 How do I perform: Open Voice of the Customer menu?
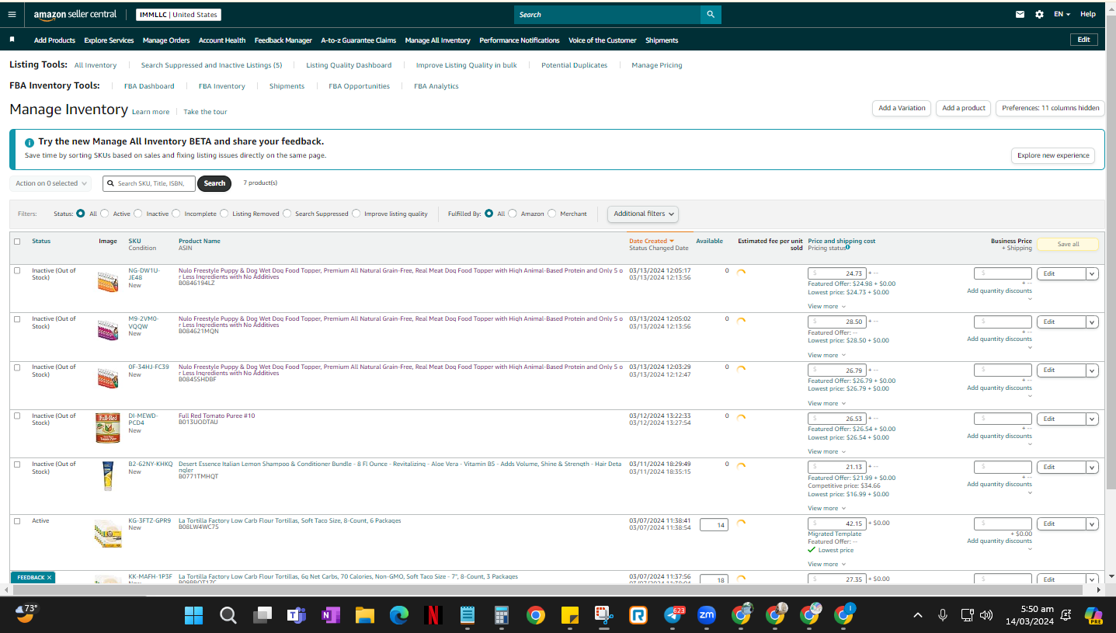point(603,40)
